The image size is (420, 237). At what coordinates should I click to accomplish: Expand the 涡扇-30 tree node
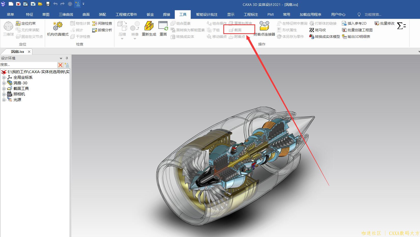[4, 83]
